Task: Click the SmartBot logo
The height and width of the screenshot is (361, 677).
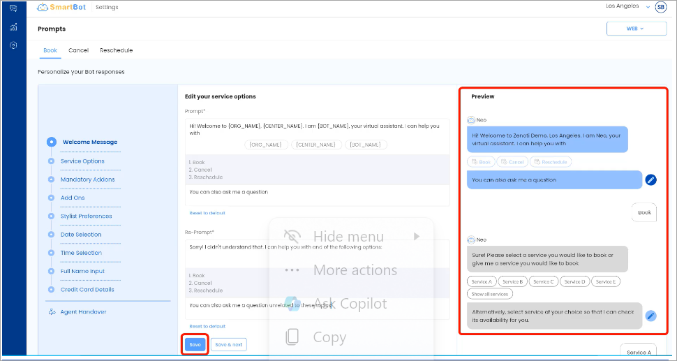Action: click(61, 8)
